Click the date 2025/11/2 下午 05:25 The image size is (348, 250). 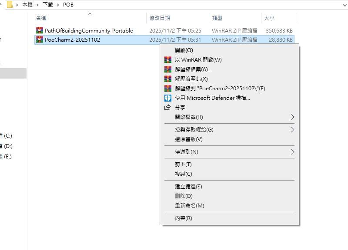tap(175, 30)
